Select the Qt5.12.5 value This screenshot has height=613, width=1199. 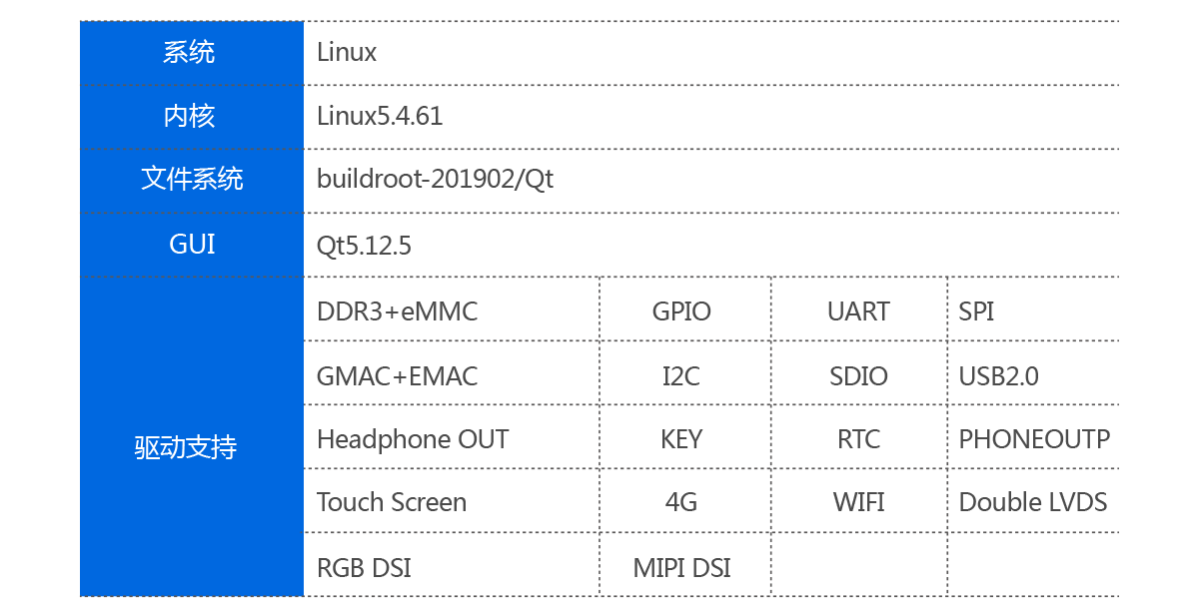click(x=364, y=246)
